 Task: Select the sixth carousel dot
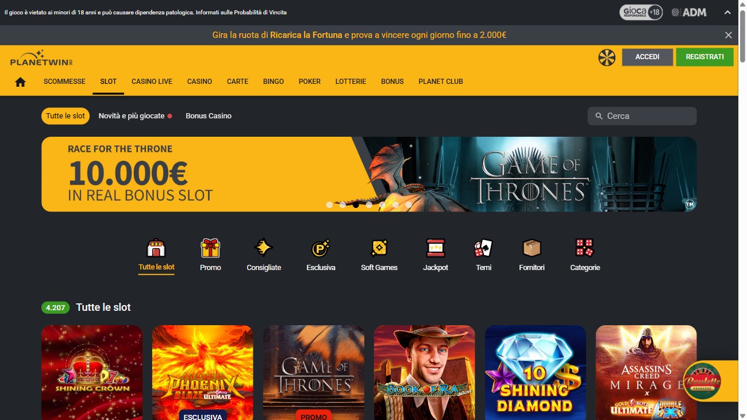[395, 205]
